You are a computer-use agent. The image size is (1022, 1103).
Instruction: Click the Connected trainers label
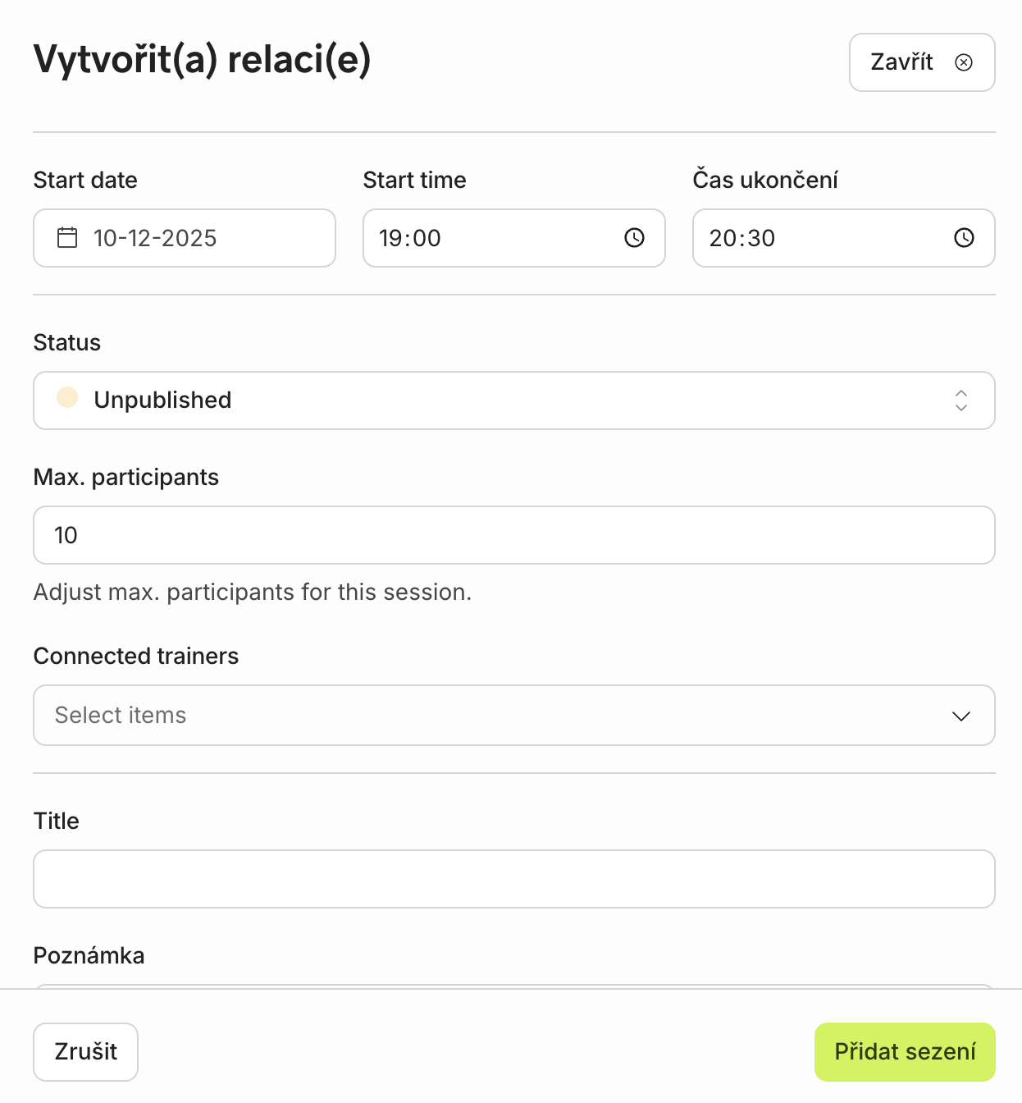[136, 656]
